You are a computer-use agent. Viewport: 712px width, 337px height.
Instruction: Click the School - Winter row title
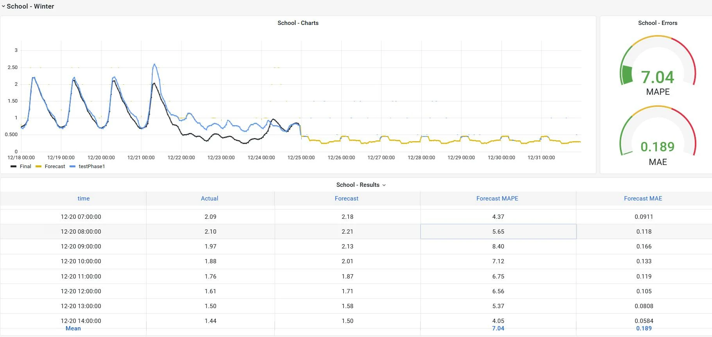pyautogui.click(x=30, y=6)
